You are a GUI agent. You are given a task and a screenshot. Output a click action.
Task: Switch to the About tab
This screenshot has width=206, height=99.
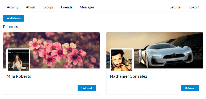(x=30, y=7)
